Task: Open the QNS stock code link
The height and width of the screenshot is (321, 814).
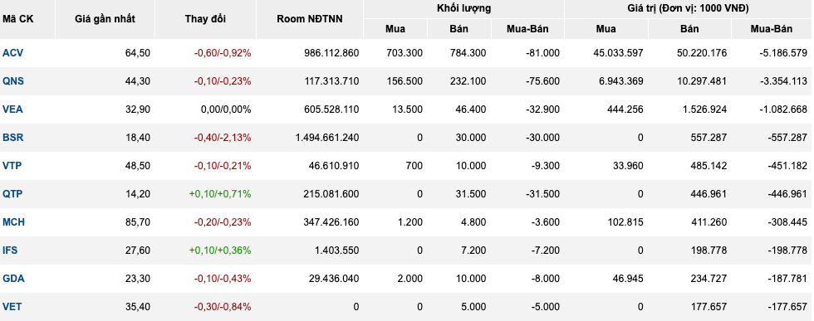Action: pos(13,81)
